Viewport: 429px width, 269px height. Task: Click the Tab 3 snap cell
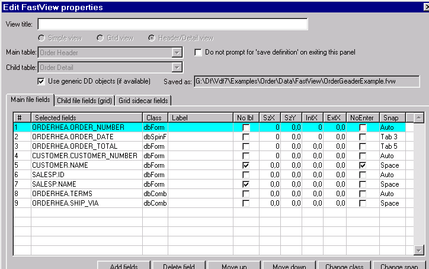click(392, 137)
